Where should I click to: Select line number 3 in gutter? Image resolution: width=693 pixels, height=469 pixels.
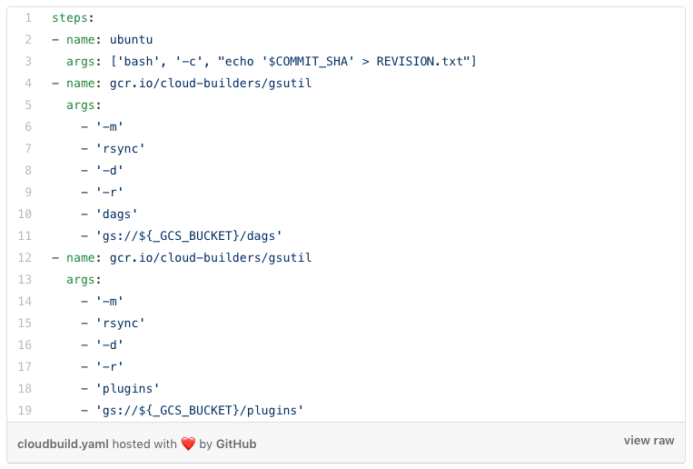click(x=28, y=62)
